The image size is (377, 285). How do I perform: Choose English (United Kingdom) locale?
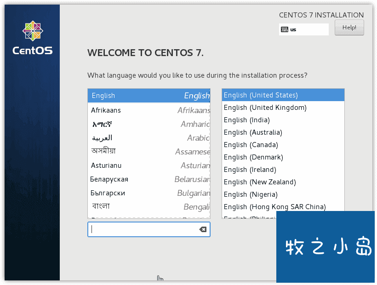pyautogui.click(x=283, y=108)
